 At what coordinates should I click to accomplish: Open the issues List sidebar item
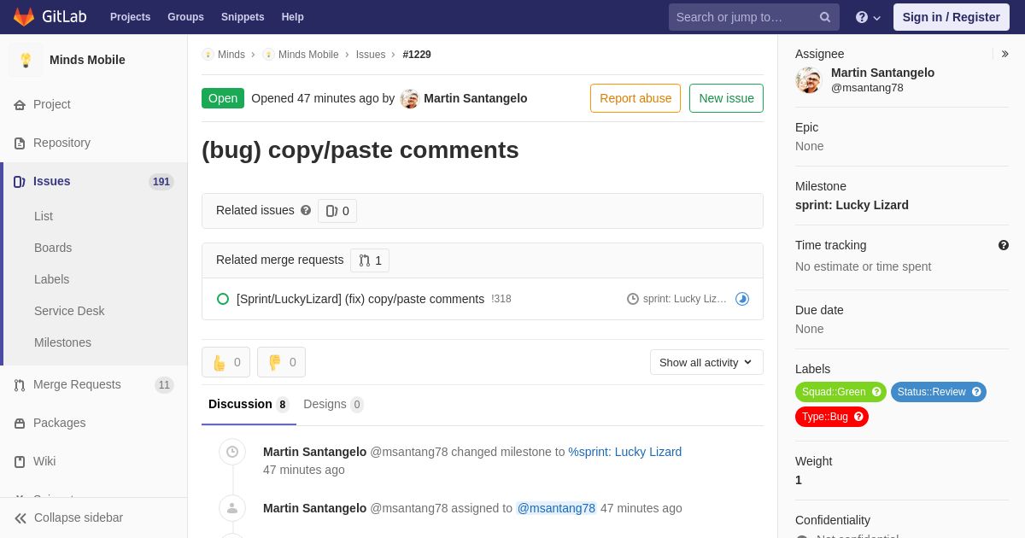(x=44, y=216)
